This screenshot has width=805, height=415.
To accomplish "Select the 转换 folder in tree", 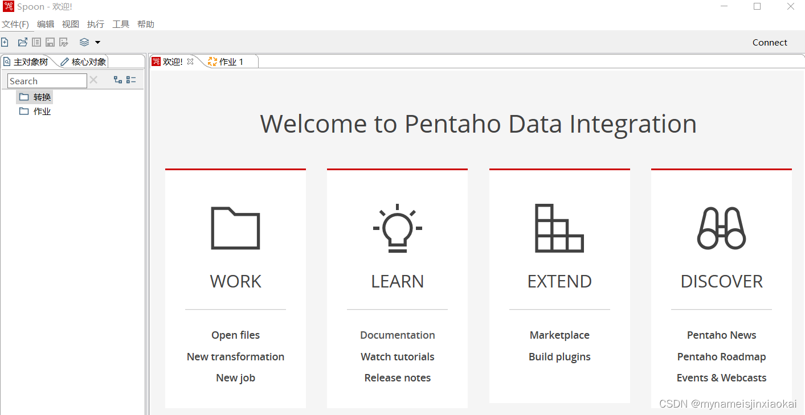I will coord(35,97).
